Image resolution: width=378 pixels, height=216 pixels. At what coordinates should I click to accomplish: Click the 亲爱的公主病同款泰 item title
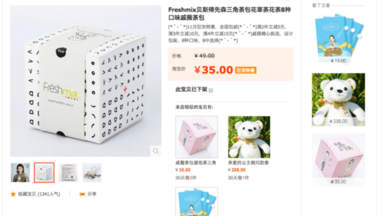pyautogui.click(x=248, y=163)
